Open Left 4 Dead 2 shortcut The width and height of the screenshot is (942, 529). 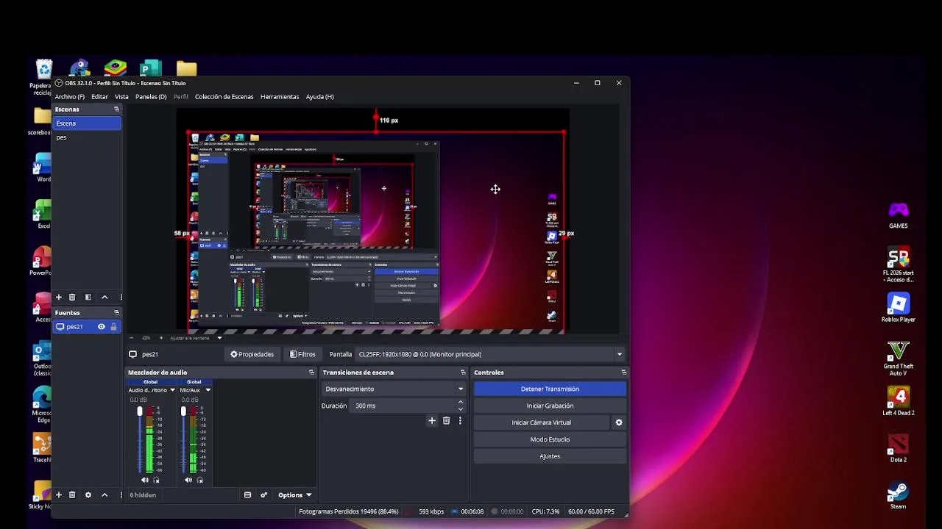tap(898, 401)
